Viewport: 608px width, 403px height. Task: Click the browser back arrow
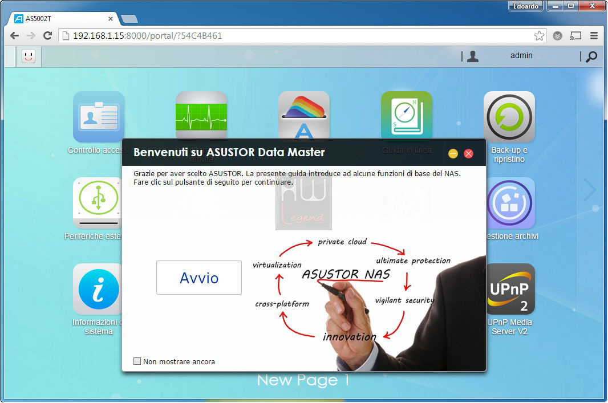click(14, 36)
